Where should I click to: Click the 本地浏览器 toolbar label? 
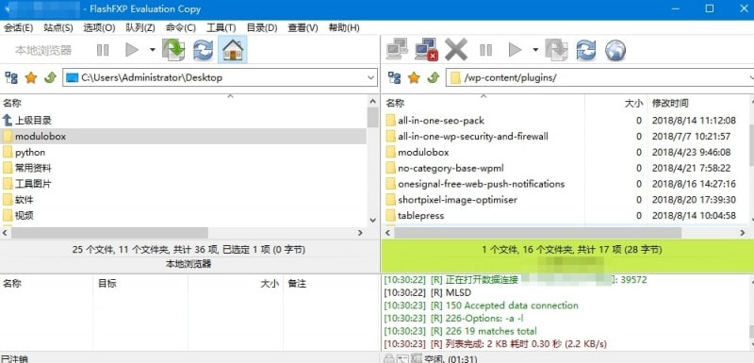[43, 50]
